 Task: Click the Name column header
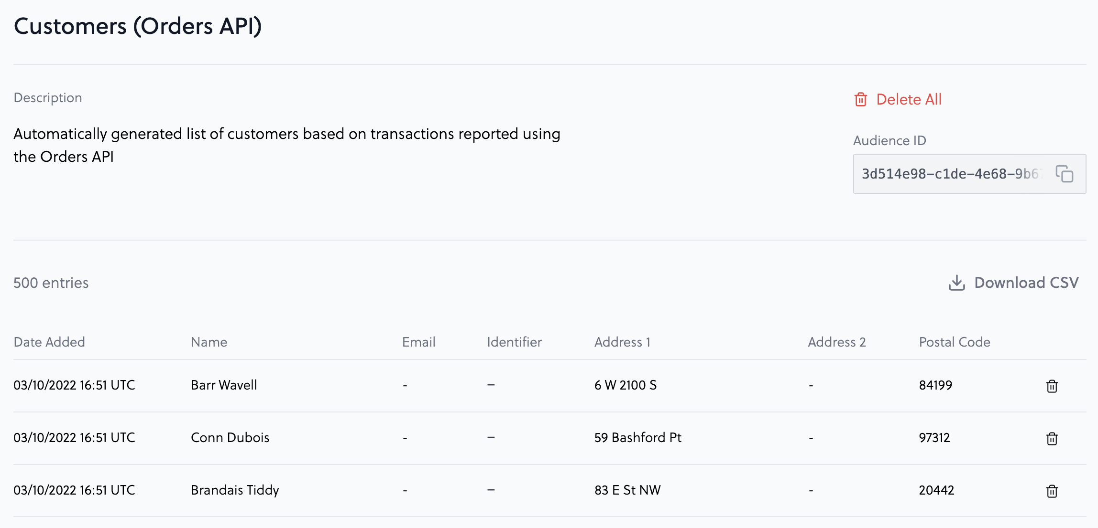tap(209, 342)
